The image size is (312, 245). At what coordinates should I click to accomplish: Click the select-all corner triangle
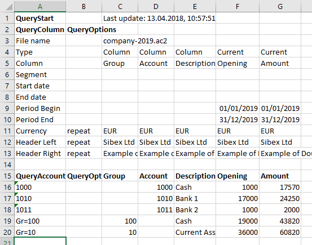(9, 7)
